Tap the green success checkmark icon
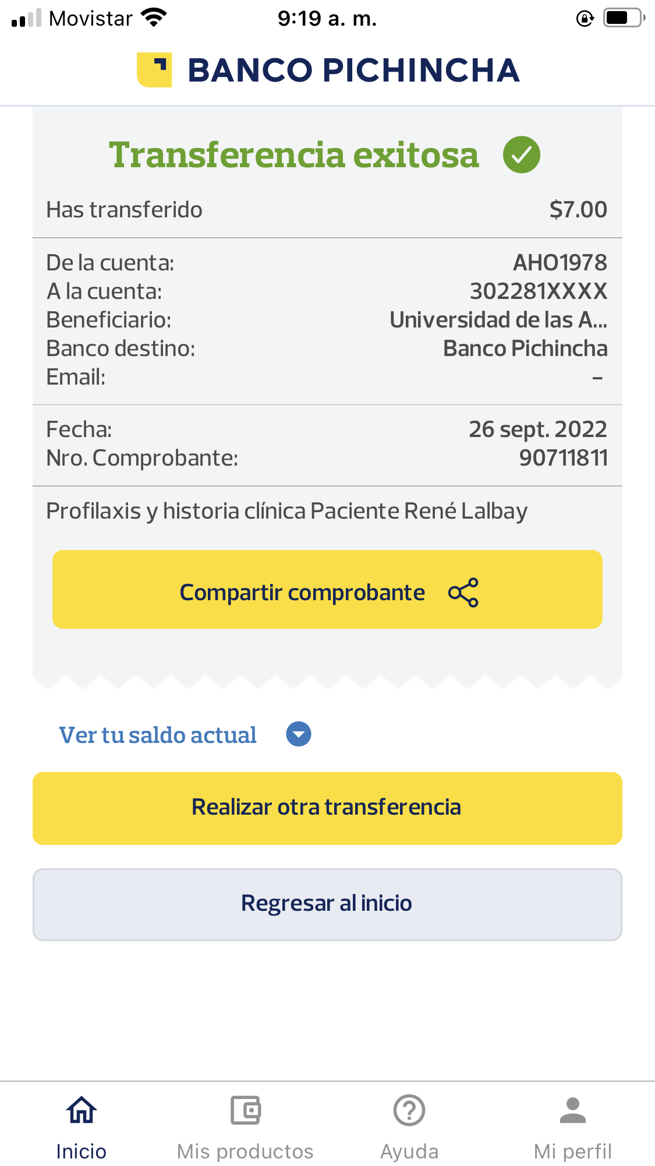 tap(521, 155)
